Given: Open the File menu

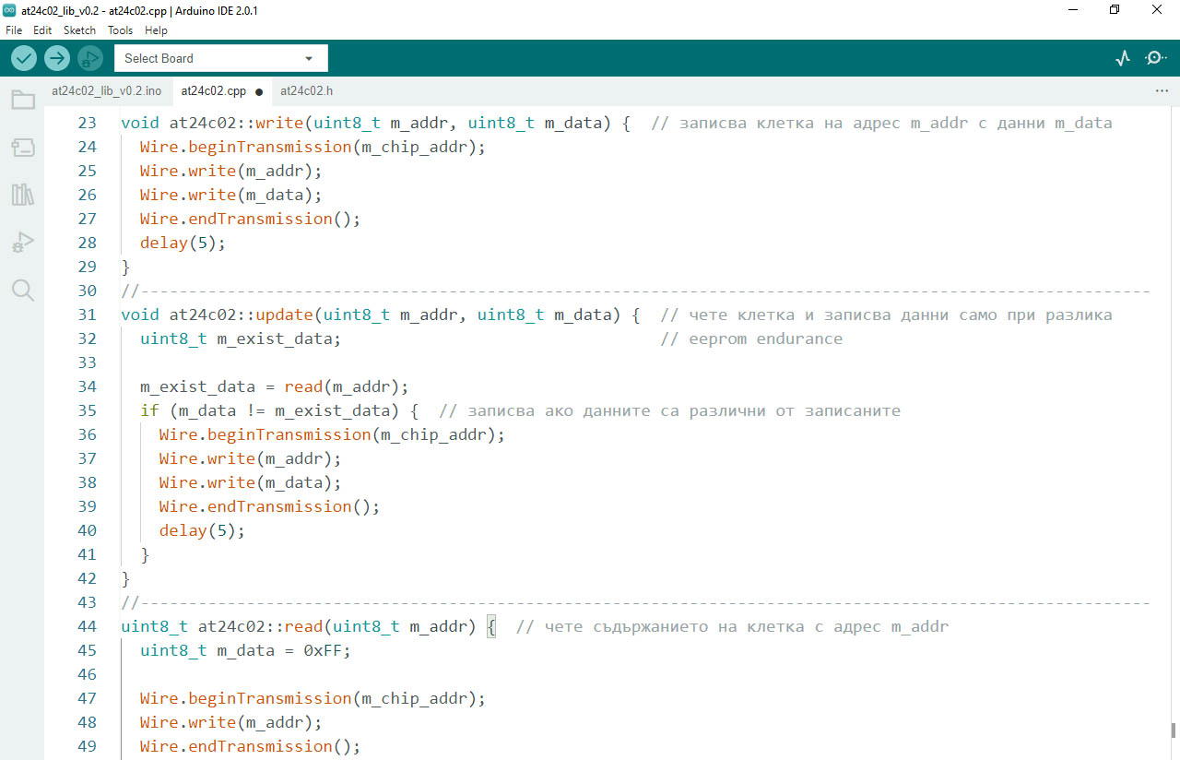Looking at the screenshot, I should click(14, 30).
